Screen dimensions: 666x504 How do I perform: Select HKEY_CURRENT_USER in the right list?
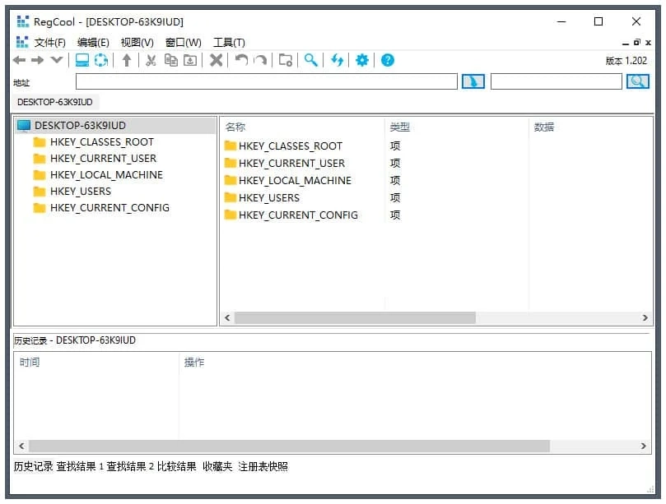coord(291,164)
